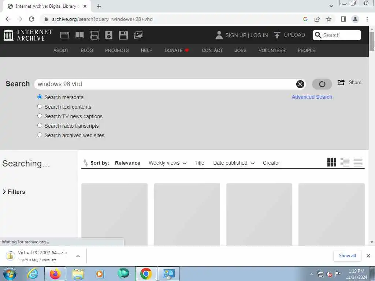The image size is (375, 281).
Task: Open the Texts book icon
Action: click(79, 35)
